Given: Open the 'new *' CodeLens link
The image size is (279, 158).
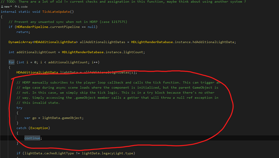Looking at the screenshot, I should (7, 7).
